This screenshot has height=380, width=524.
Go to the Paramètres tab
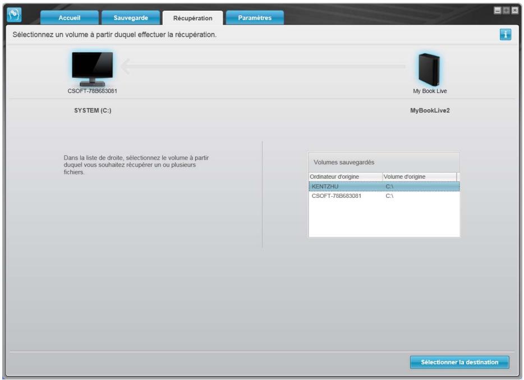(x=255, y=18)
